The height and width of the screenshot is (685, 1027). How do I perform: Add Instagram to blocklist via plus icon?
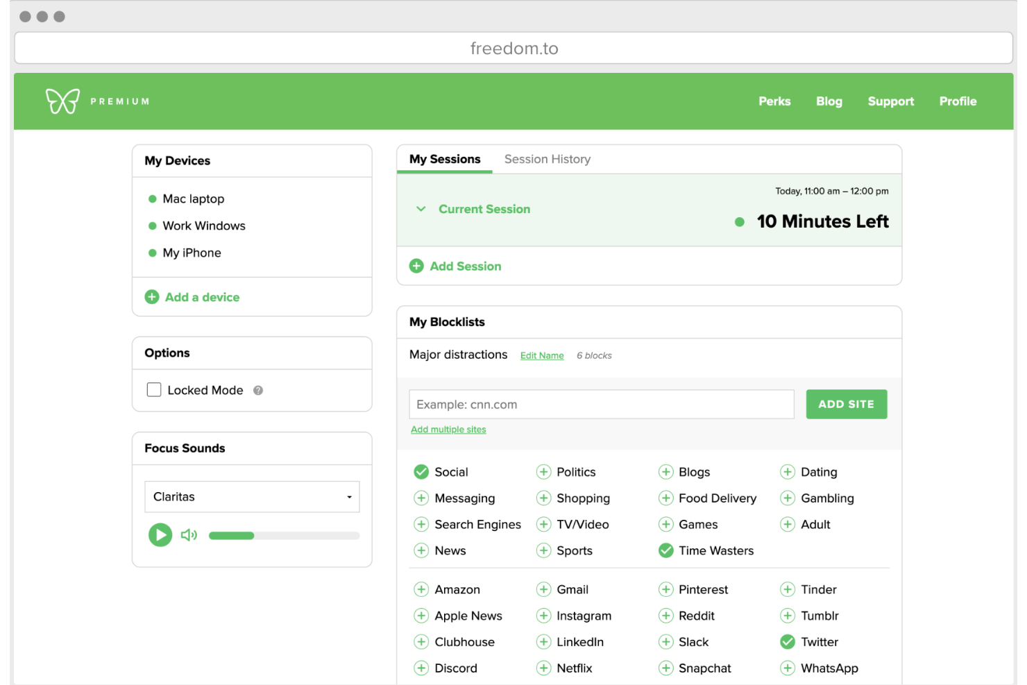543,616
